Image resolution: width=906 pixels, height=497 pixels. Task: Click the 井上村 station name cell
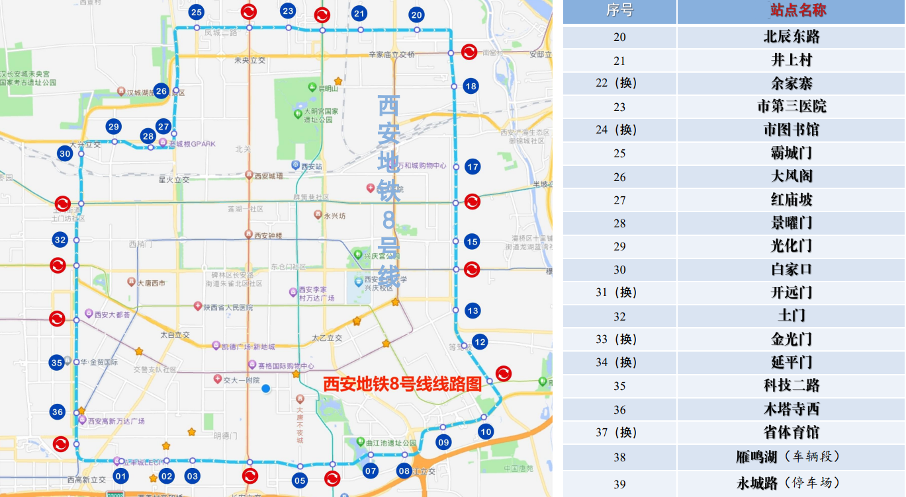coord(792,60)
